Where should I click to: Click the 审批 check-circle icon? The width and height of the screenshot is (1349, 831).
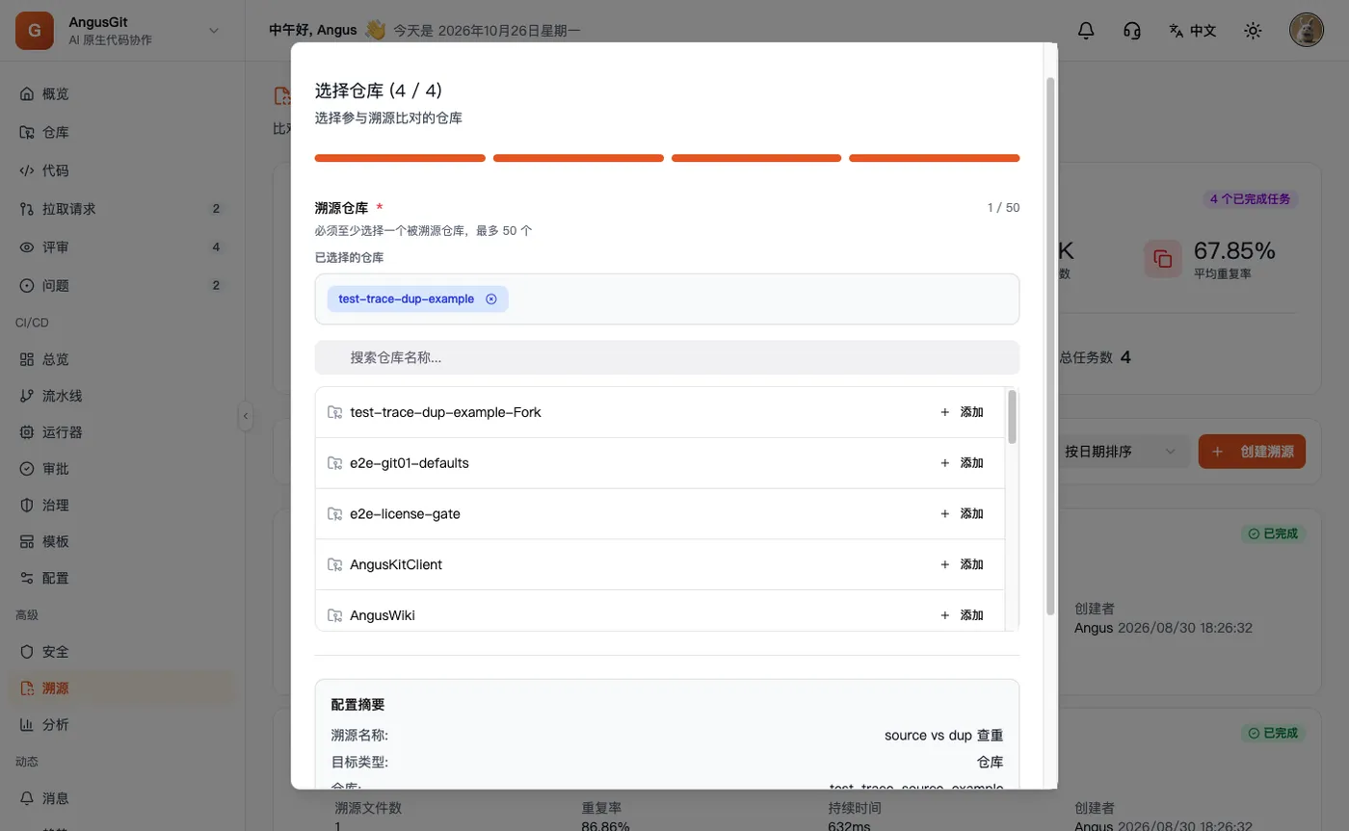pos(27,469)
